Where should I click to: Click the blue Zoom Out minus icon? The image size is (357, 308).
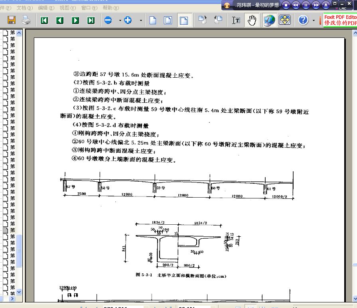(108, 20)
